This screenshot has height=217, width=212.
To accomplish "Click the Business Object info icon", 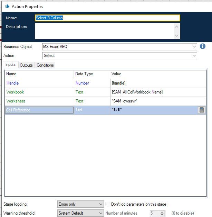I will pyautogui.click(x=203, y=46).
